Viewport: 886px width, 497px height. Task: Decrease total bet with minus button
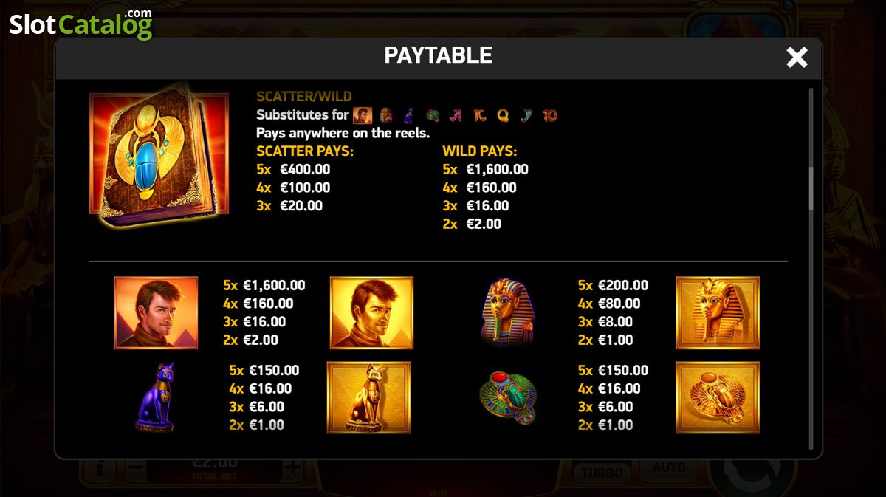[135, 468]
